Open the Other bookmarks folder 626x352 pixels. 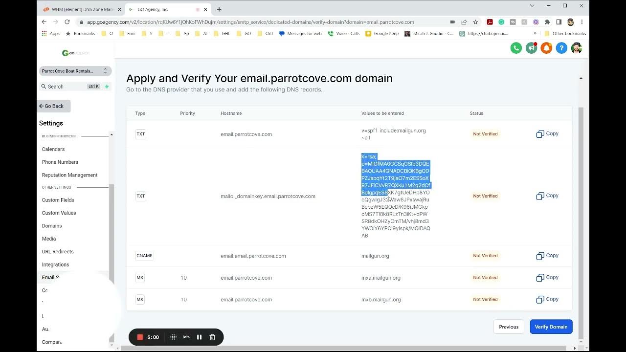[x=565, y=34]
